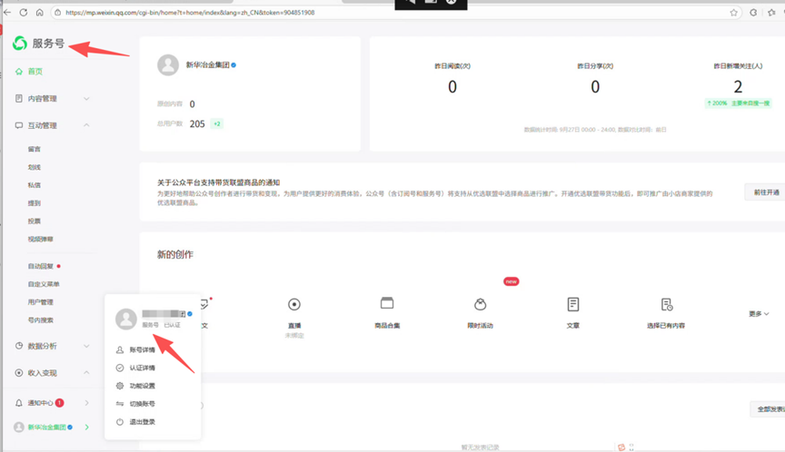Click the 账号详情 person icon
The height and width of the screenshot is (452, 785).
[120, 350]
